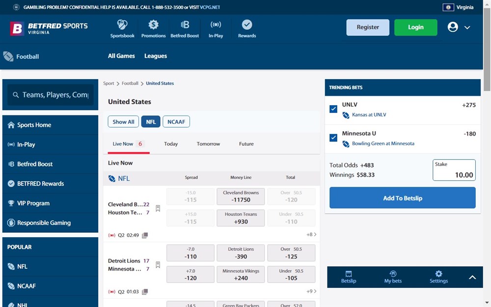Select Minnesota +7.0 spread at -120
The width and height of the screenshot is (491, 307).
[191, 275]
